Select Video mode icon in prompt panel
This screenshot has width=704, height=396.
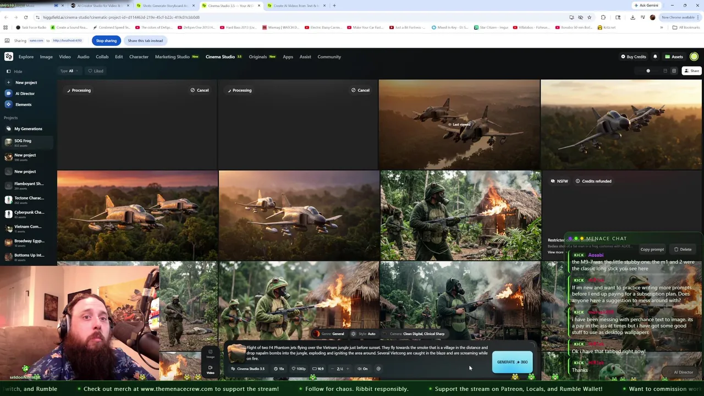coord(210,370)
